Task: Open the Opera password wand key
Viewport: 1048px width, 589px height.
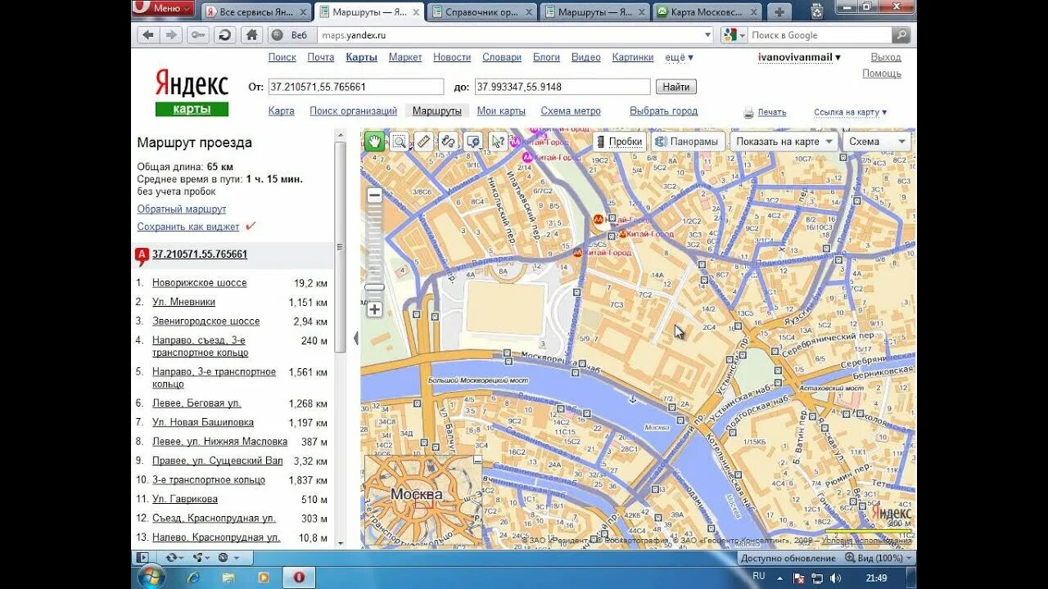Action: (x=197, y=35)
